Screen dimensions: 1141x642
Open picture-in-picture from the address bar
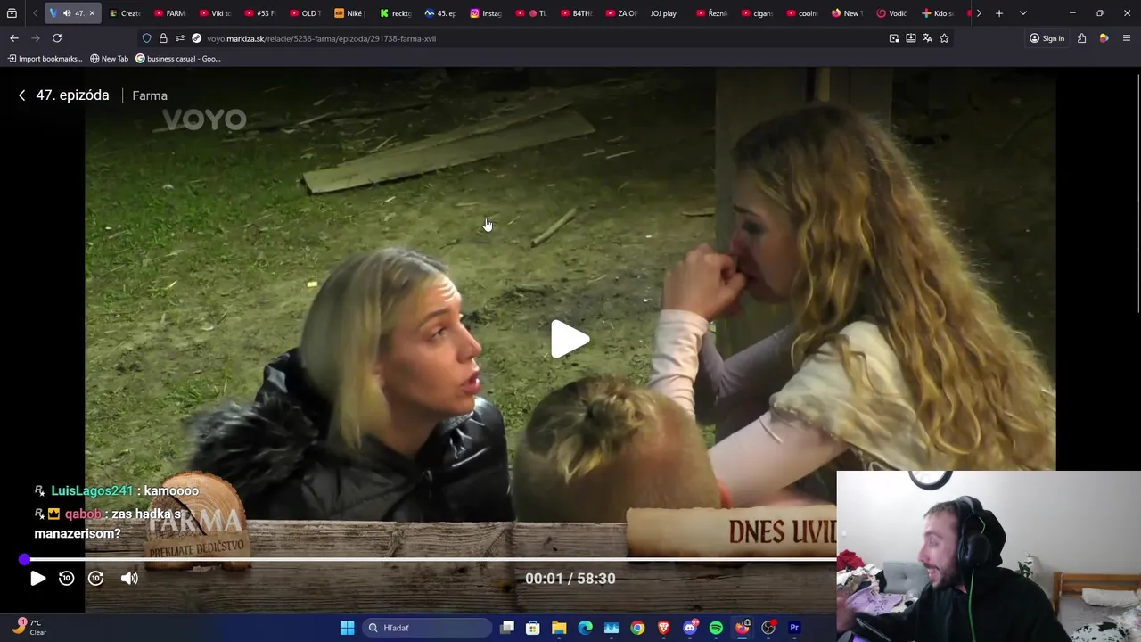tap(894, 38)
